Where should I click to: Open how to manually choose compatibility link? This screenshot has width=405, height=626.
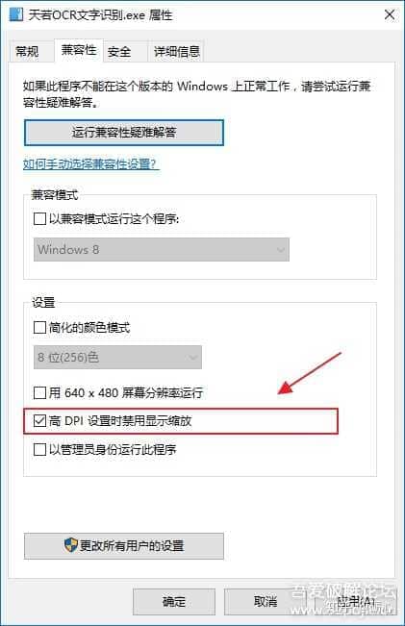point(91,164)
